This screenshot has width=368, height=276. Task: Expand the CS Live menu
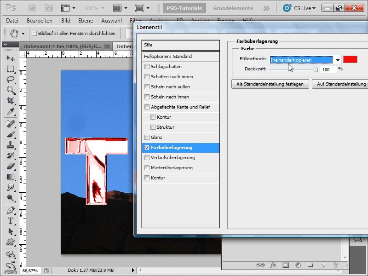(x=299, y=8)
